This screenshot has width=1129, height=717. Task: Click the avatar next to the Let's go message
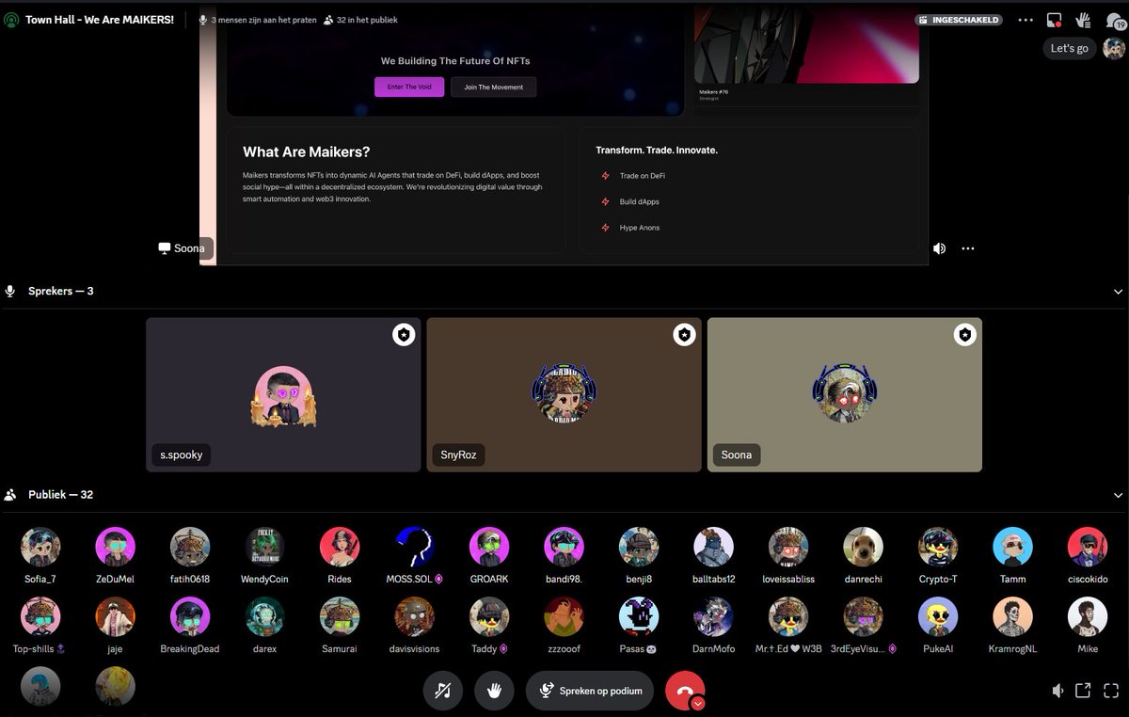(x=1113, y=48)
